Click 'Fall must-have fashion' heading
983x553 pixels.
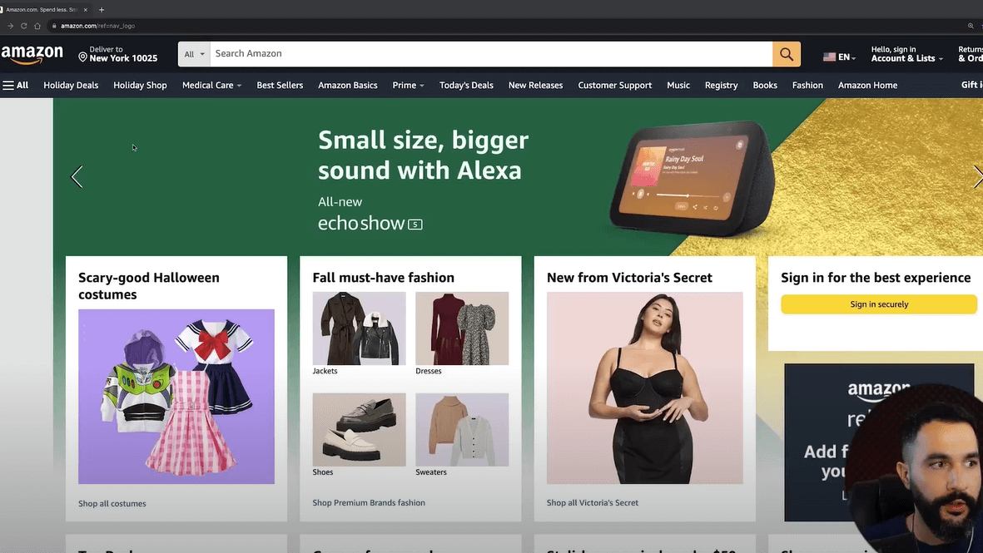(383, 278)
